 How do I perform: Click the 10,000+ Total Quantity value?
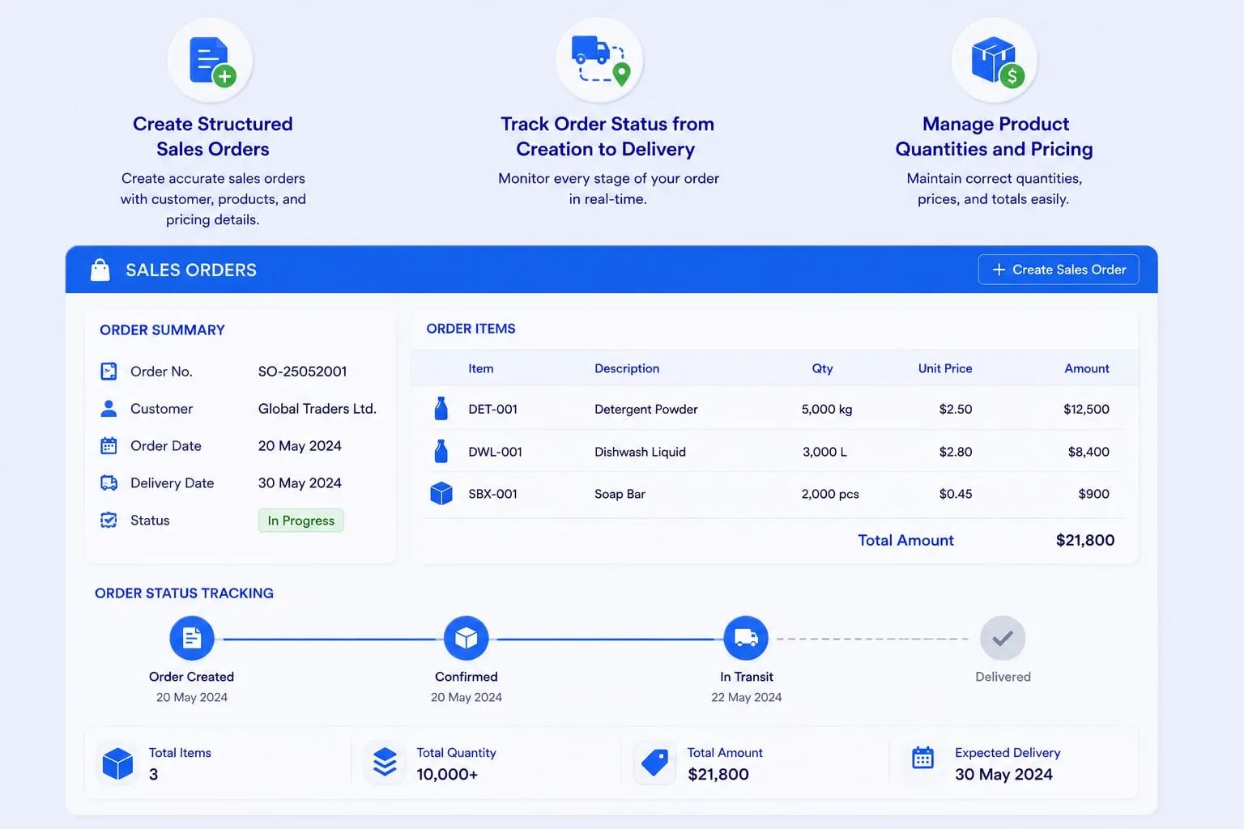(447, 775)
